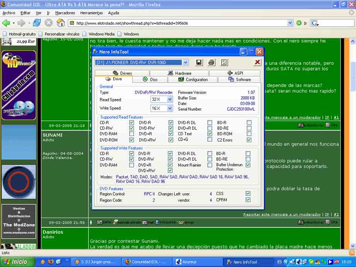The width and height of the screenshot is (356, 267).
Task: Open the Ayuda menu
Action: [x=114, y=13]
